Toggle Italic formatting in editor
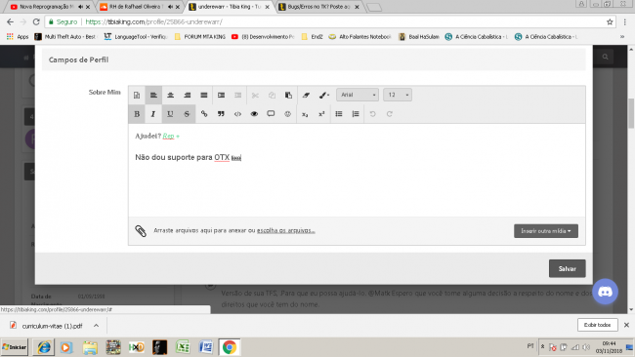This screenshot has height=357, width=635. pyautogui.click(x=153, y=114)
